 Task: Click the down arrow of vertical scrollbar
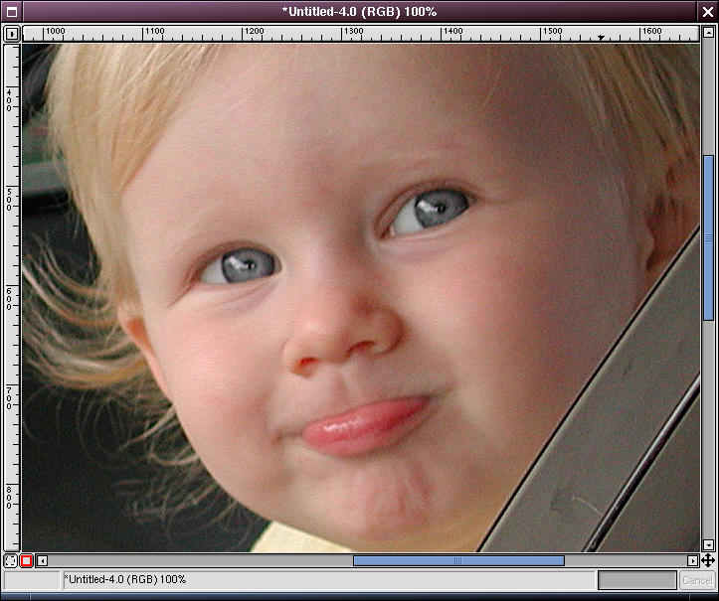click(708, 545)
